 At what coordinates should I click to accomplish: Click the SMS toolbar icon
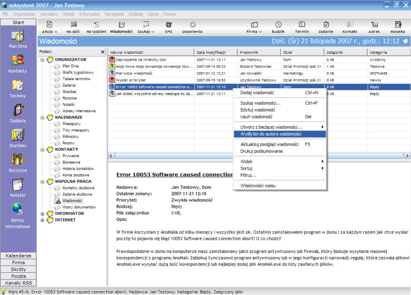pos(169,25)
